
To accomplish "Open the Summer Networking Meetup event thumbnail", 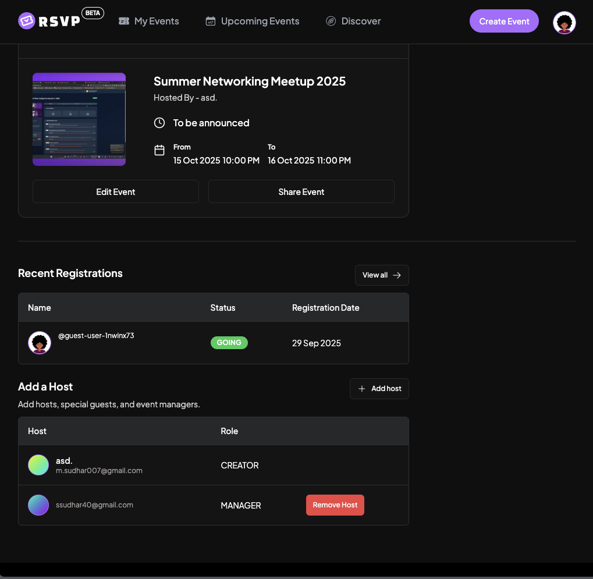I will coord(79,119).
